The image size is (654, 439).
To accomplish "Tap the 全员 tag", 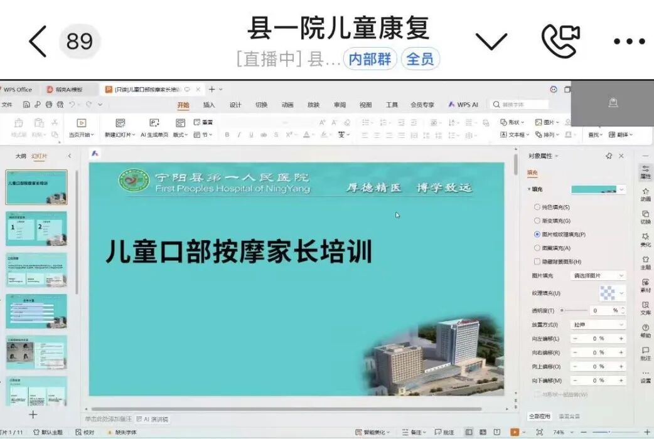I will pos(420,59).
